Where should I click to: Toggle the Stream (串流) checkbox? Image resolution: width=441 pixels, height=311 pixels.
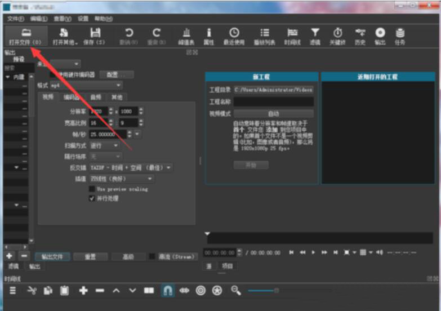[152, 256]
